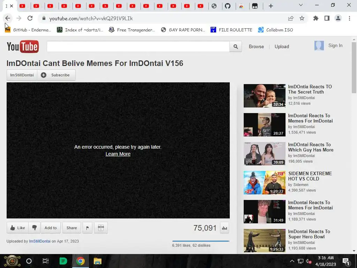This screenshot has height=268, width=357.
Task: Reload the page with the refresh icon
Action: pyautogui.click(x=30, y=18)
